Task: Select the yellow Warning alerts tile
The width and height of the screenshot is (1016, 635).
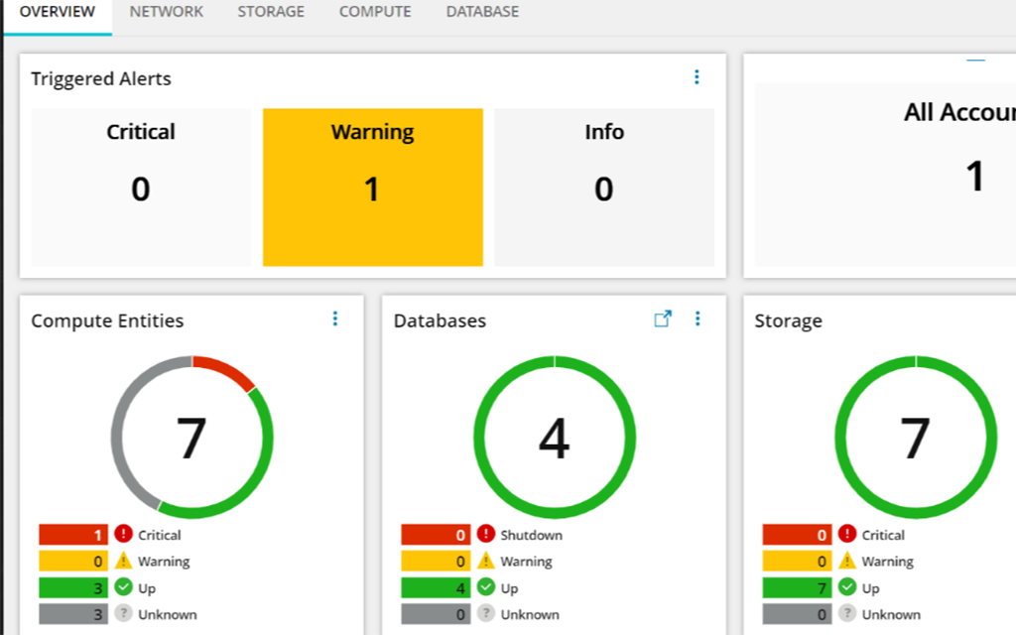Action: [x=373, y=188]
